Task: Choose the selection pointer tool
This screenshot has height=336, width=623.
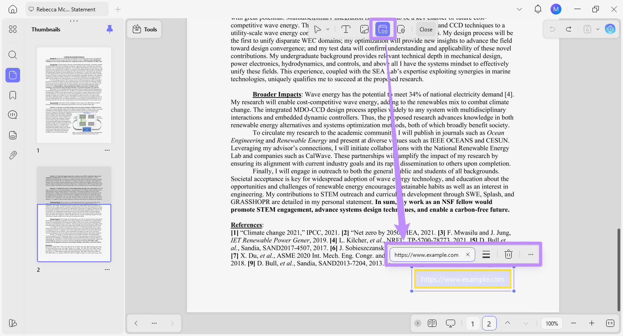Action: pyautogui.click(x=317, y=29)
